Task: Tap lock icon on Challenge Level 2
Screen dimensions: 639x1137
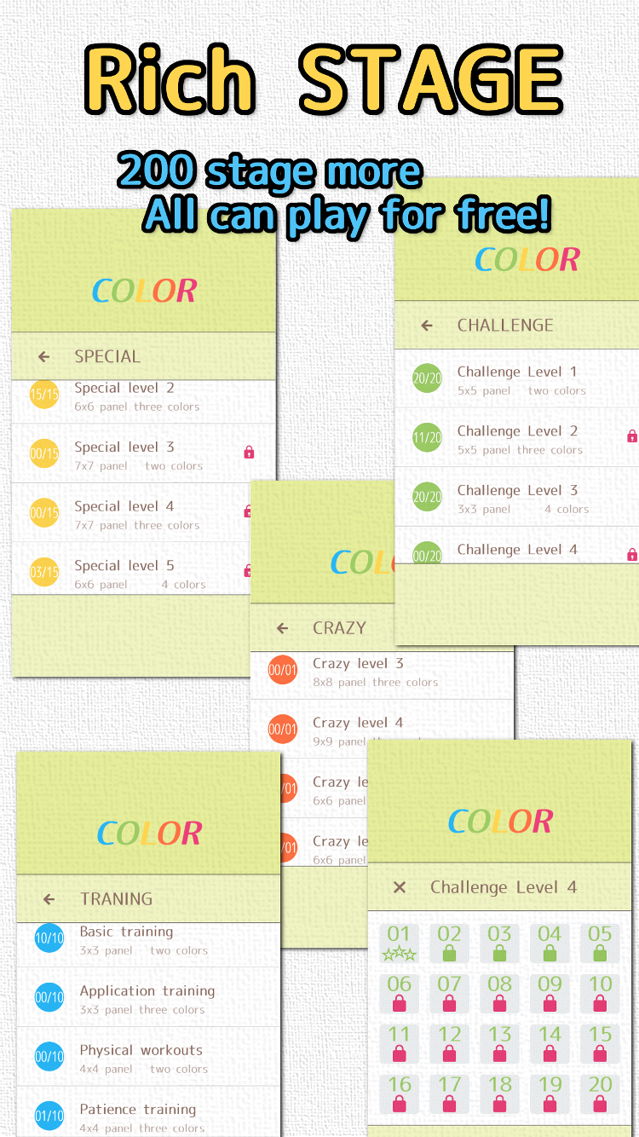Action: (x=631, y=436)
